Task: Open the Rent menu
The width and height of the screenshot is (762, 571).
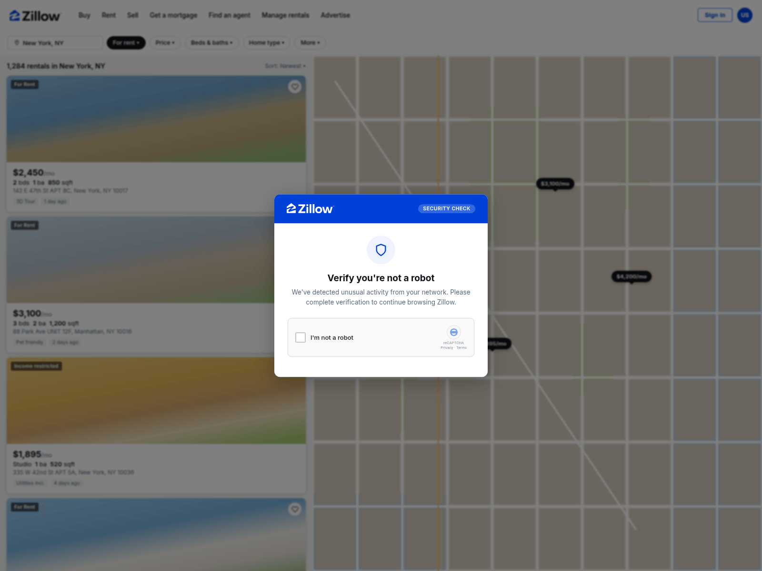Action: (109, 15)
